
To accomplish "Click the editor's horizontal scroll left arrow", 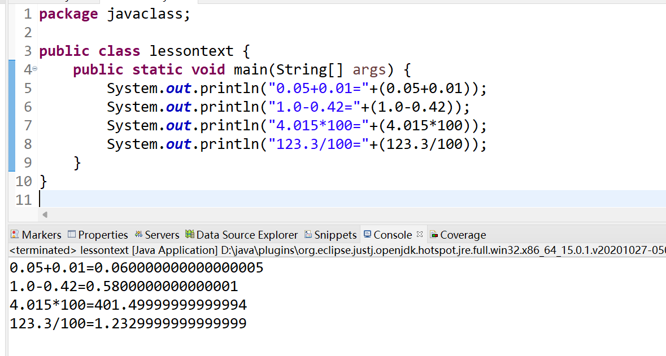I will coord(45,214).
